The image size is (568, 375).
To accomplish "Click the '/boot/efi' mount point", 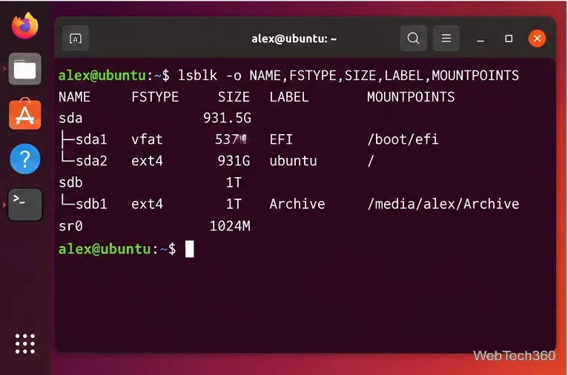I will tap(403, 139).
